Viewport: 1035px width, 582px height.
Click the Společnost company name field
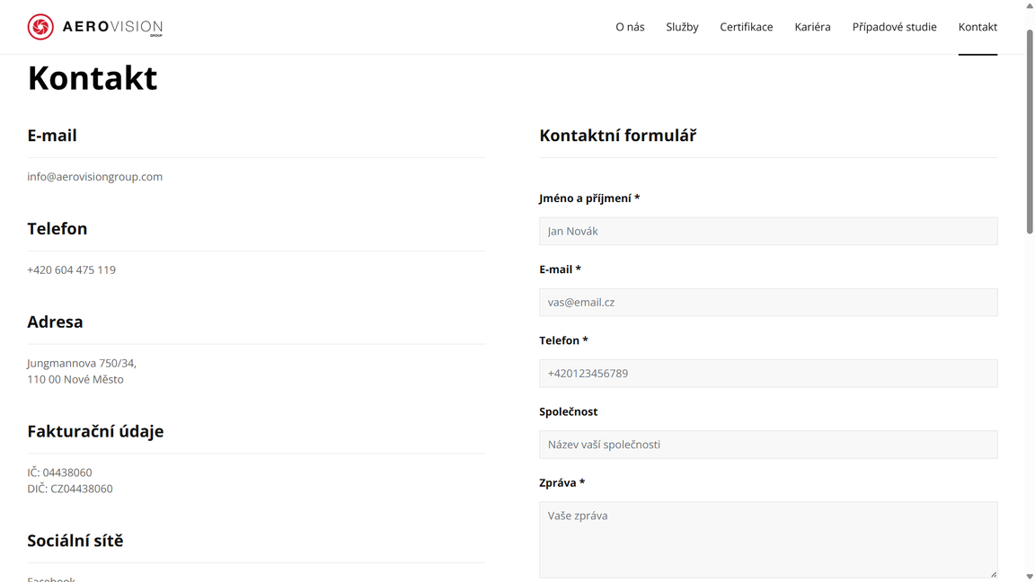click(x=768, y=444)
